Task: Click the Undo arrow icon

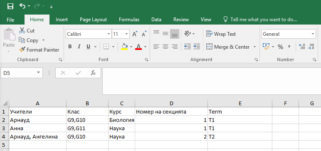Action: click(x=22, y=6)
